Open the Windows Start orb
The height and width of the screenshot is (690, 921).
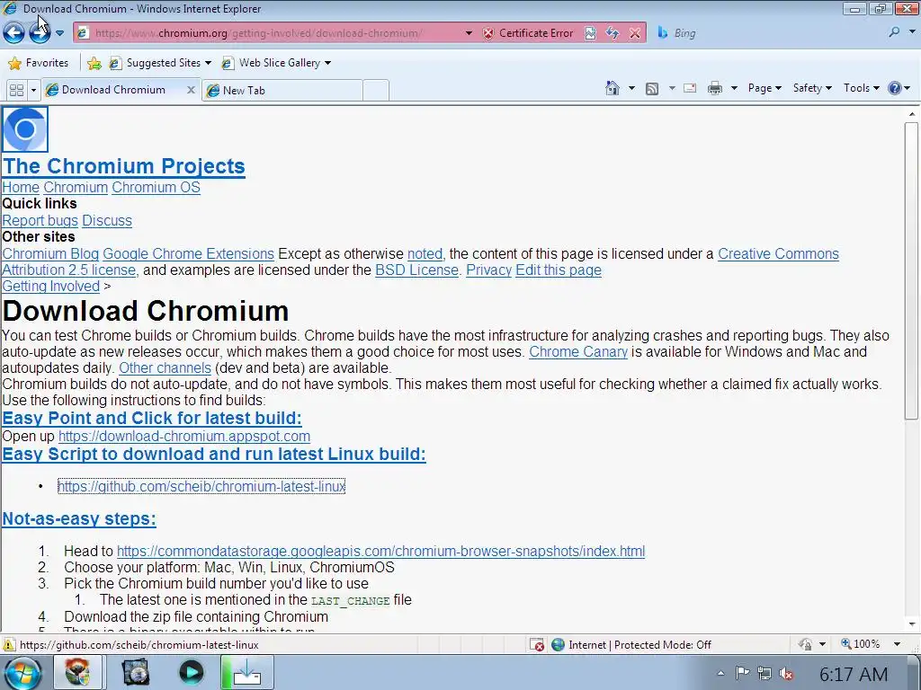coord(22,673)
